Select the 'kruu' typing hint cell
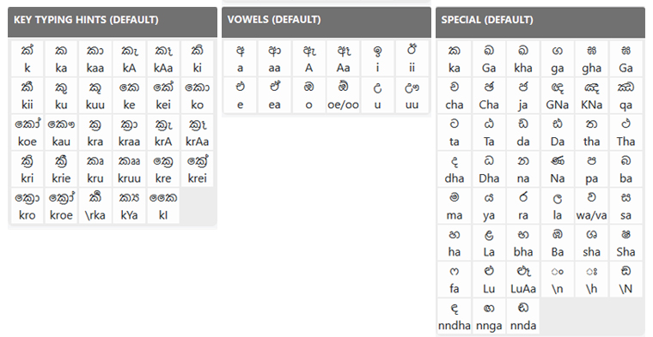 (129, 169)
